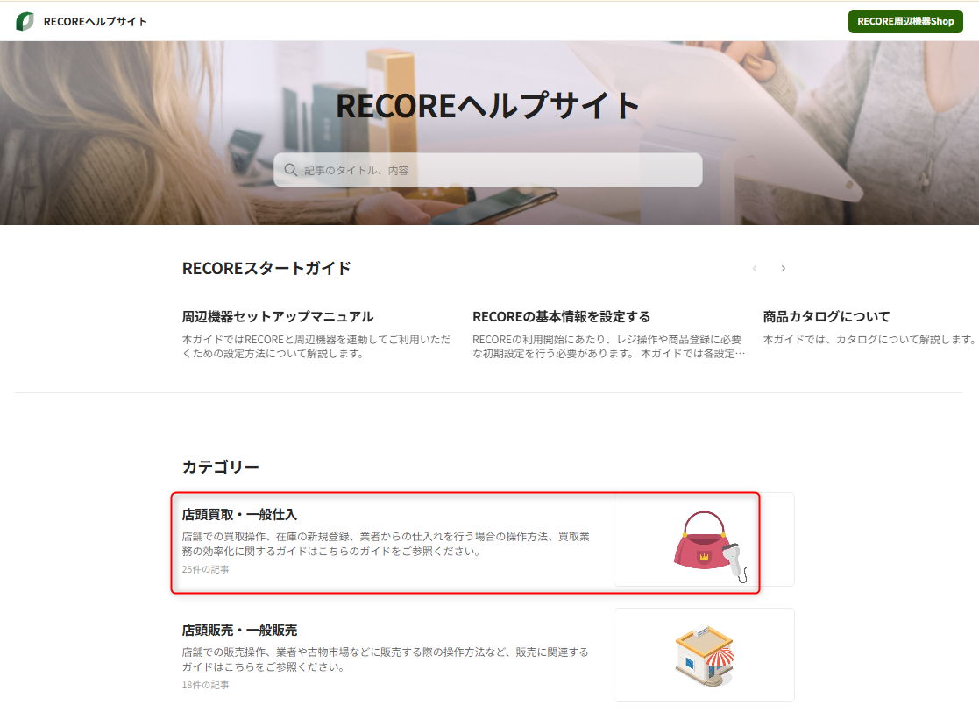The image size is (979, 719).
Task: Open 商品カタログについて guide
Action: pyautogui.click(x=826, y=316)
